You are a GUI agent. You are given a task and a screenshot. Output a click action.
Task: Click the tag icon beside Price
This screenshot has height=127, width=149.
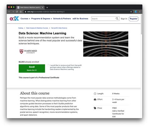point(95,108)
